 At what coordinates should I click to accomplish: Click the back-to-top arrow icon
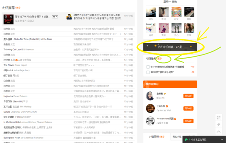coord(218,131)
